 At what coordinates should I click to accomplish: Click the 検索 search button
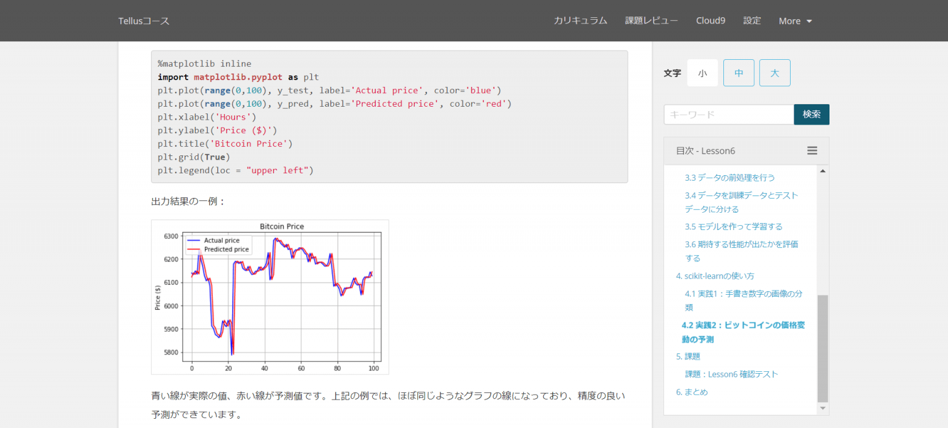[x=812, y=114]
